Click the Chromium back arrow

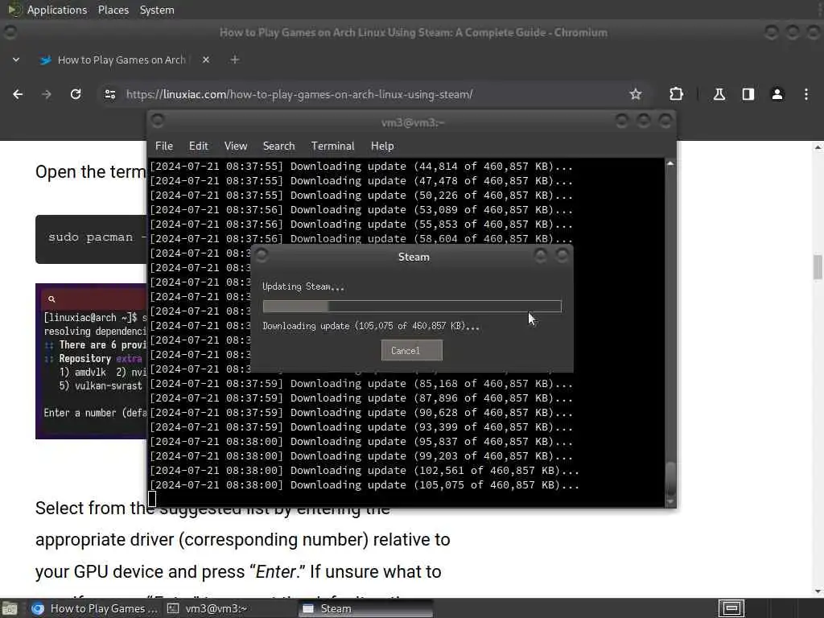18,94
